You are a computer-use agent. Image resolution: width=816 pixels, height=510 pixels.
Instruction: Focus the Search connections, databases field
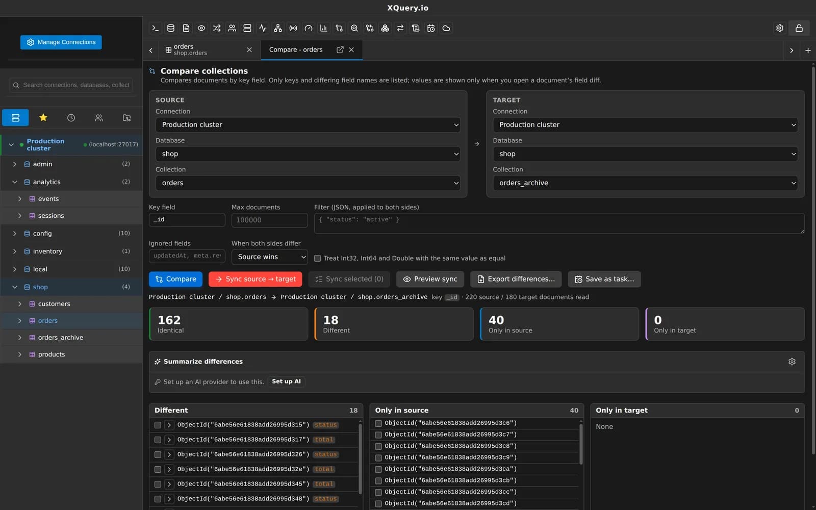(71, 85)
